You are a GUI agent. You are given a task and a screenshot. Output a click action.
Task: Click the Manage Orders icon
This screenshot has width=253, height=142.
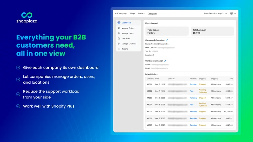(119, 28)
